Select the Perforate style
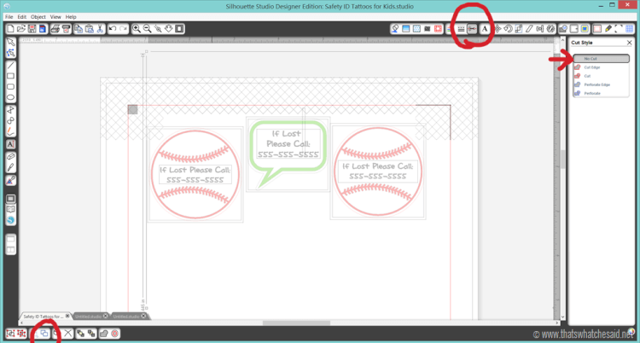 (x=602, y=93)
